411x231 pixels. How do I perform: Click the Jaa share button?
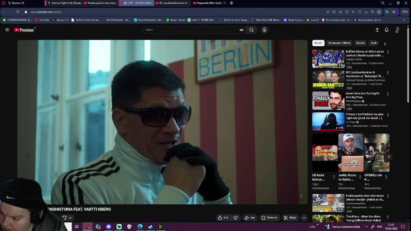point(249,218)
